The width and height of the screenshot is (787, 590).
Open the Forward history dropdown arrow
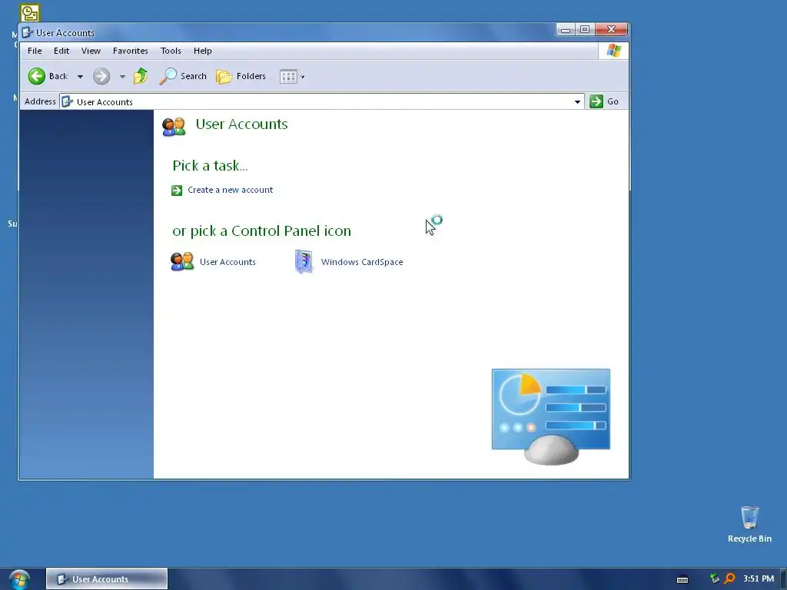[122, 77]
